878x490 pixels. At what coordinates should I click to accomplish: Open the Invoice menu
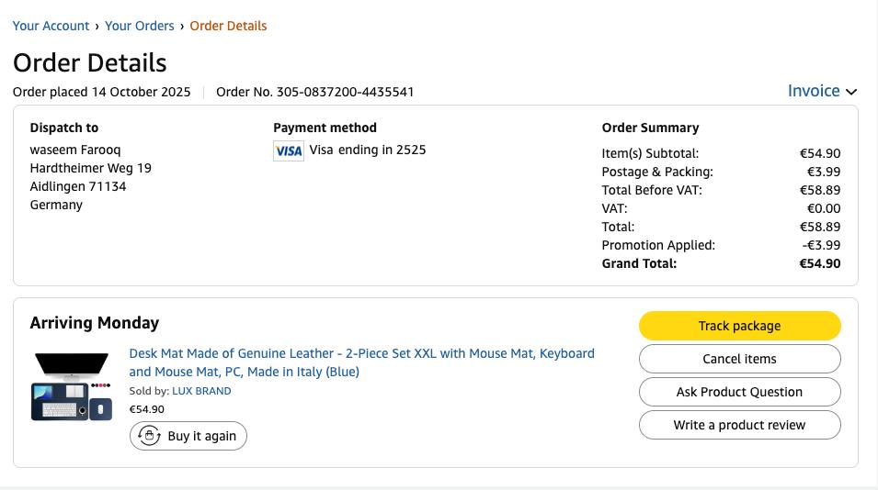click(x=814, y=91)
